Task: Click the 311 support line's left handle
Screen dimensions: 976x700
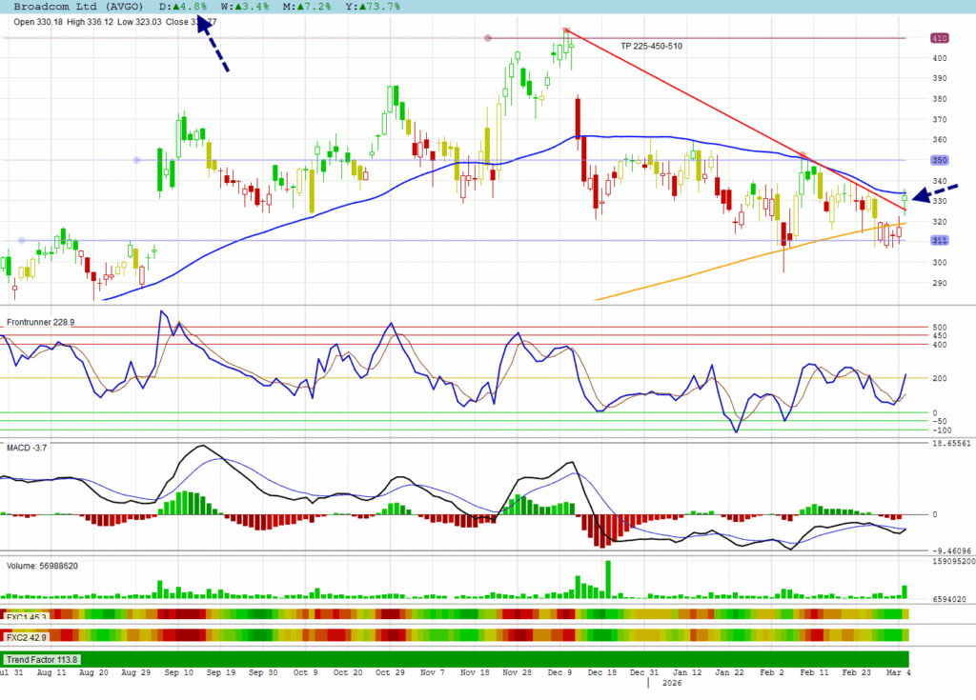Action: 5,240
